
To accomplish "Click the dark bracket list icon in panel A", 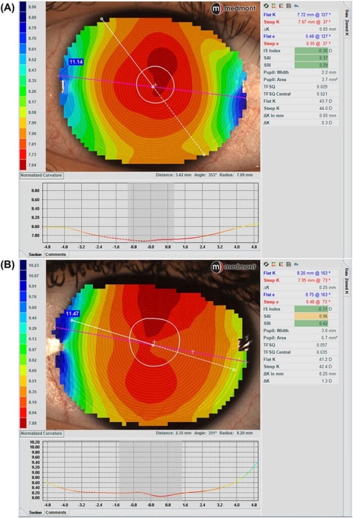I will [281, 6].
